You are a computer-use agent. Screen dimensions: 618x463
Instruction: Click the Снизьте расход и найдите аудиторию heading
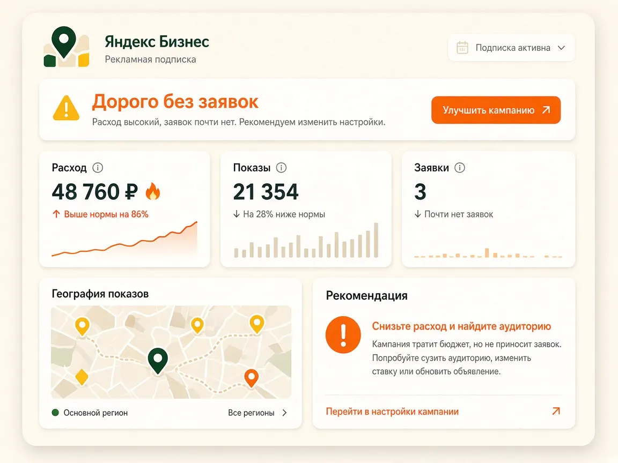(x=461, y=326)
